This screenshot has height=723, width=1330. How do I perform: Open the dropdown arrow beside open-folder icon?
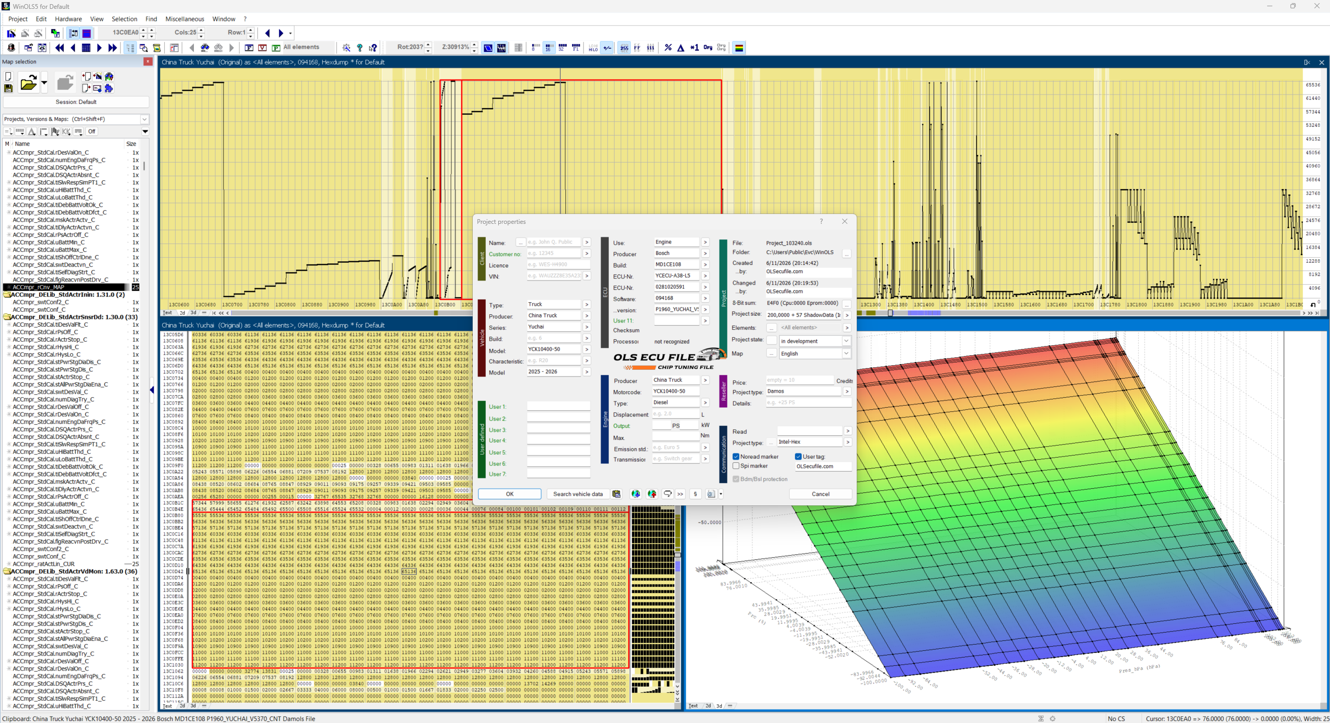point(44,83)
